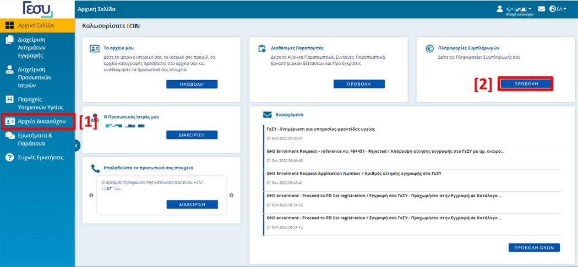This screenshot has width=578, height=267.
Task: Go to next item in verification carousel
Action: coord(231,195)
